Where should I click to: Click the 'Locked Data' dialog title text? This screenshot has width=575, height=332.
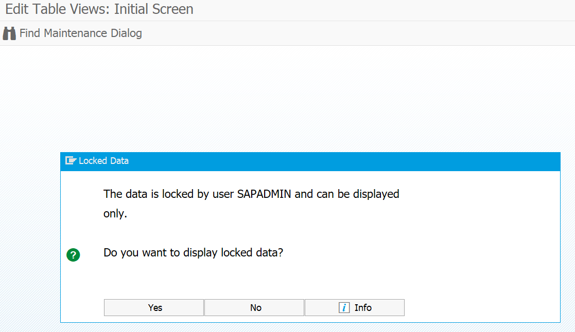[104, 161]
